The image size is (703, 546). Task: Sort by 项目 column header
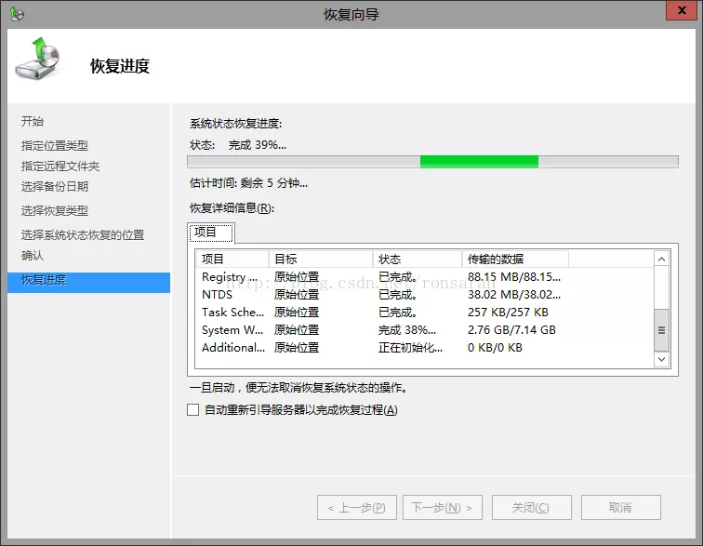(x=232, y=259)
